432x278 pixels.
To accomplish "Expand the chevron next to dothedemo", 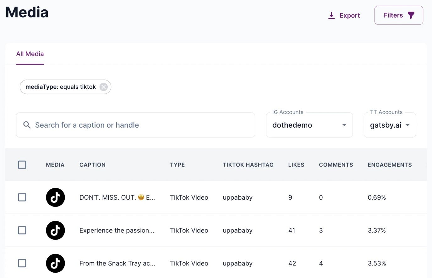I will (344, 125).
